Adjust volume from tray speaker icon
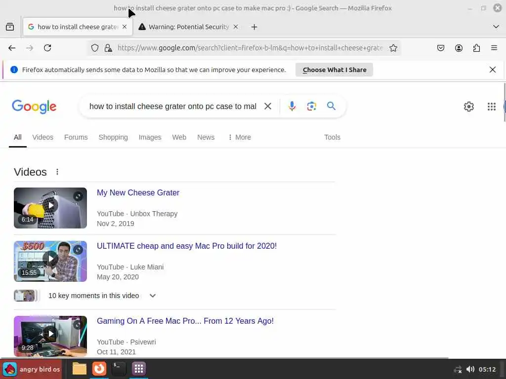Screen dimensions: 506x379 point(470,369)
